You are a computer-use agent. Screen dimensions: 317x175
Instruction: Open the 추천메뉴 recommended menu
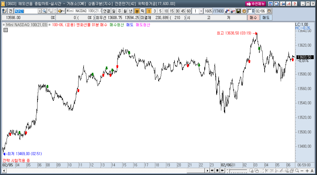click(255, 4)
